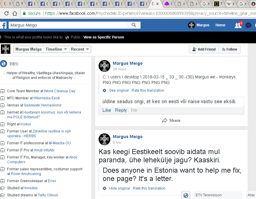Open ETV Terevisioon chat tab
This screenshot has width=256, height=199.
click(218, 195)
